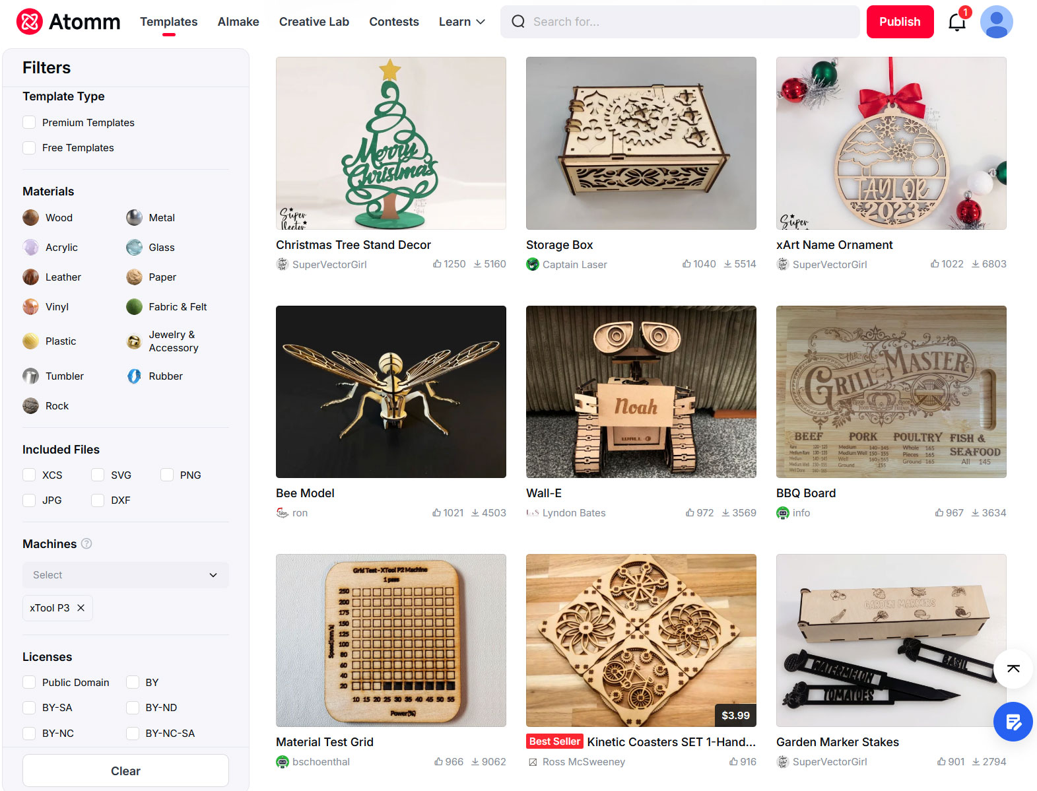
Task: Remove the xTool P3 machine tag
Action: click(x=81, y=608)
